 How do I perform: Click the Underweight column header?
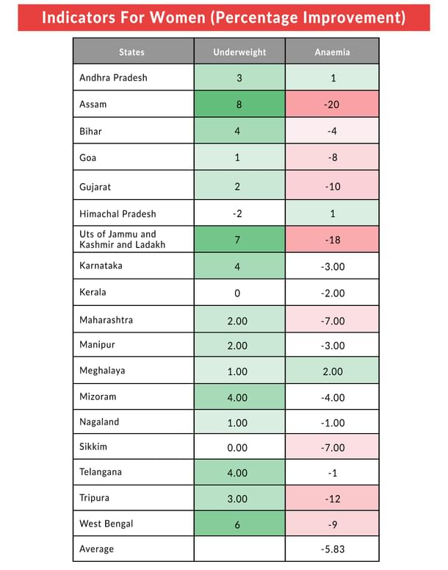tap(239, 52)
